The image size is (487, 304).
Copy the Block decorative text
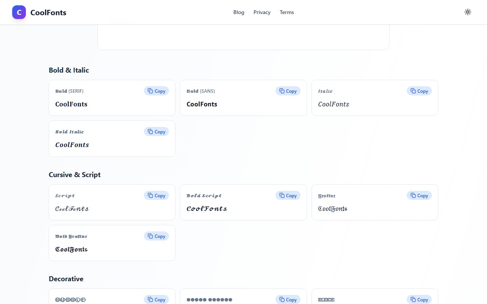419,299
